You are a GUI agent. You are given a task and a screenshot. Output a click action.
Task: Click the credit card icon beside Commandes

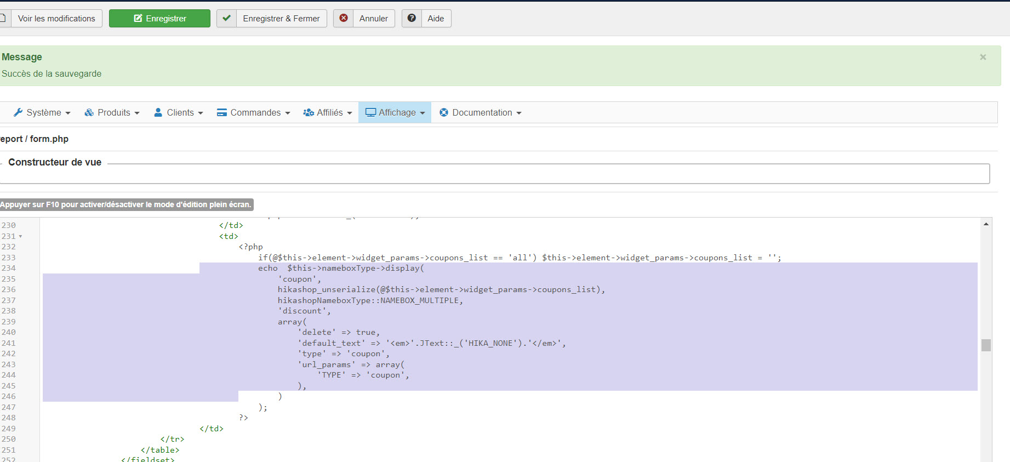pos(222,112)
